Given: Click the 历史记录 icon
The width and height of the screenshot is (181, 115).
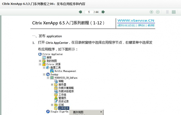Looking at the screenshot, I should click(56, 101).
